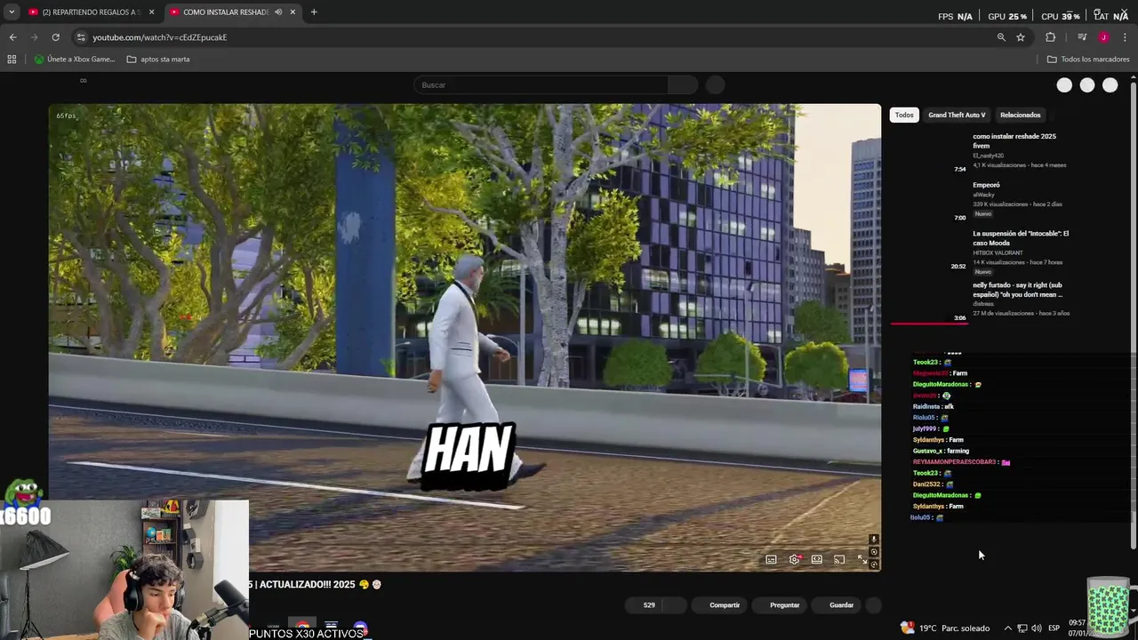Select the Relacionados filter chip
The image size is (1138, 640).
(x=1020, y=115)
